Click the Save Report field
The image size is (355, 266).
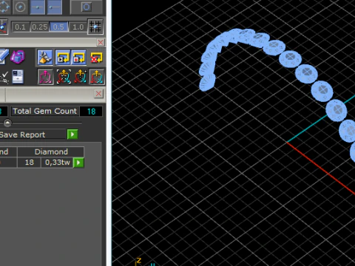click(33, 134)
